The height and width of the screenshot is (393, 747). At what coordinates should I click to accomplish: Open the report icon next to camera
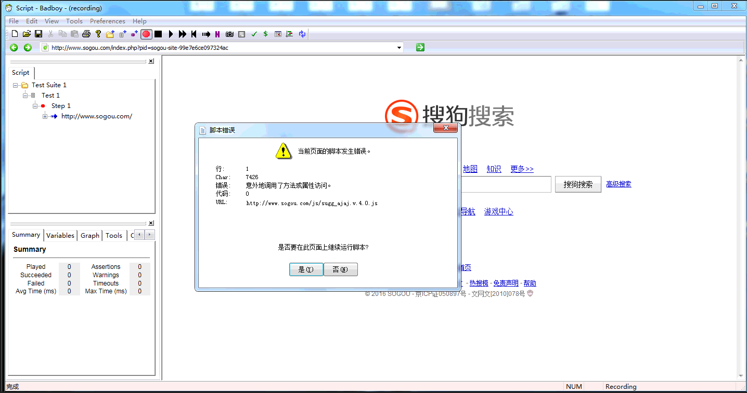point(241,34)
